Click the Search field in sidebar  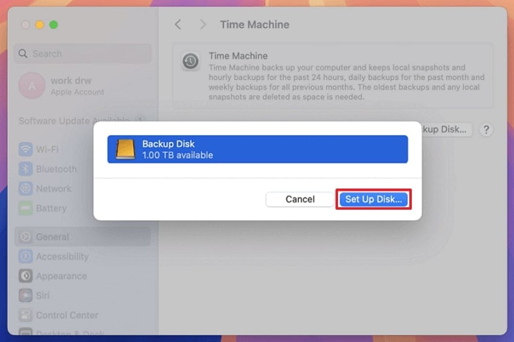tap(83, 53)
